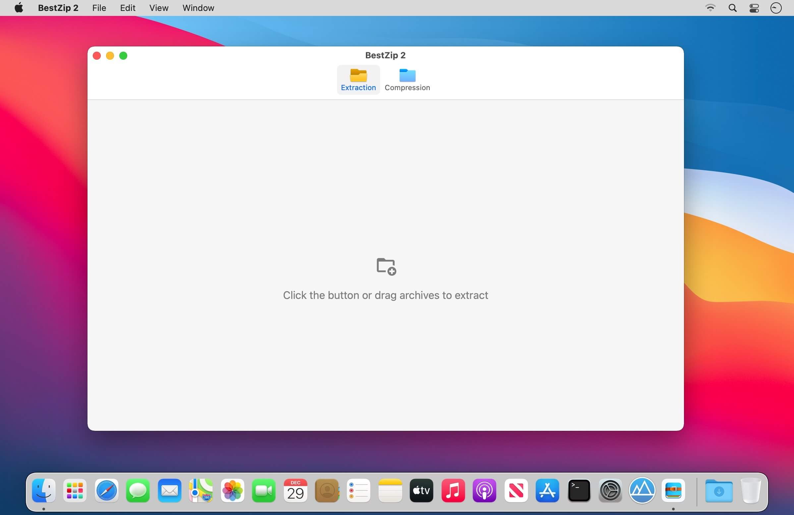Screen dimensions: 794x515
Task: Click the Wi-Fi status icon
Action: (x=710, y=8)
